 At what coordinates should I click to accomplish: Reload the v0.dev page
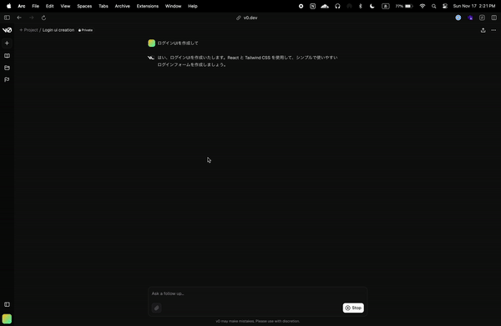(43, 18)
